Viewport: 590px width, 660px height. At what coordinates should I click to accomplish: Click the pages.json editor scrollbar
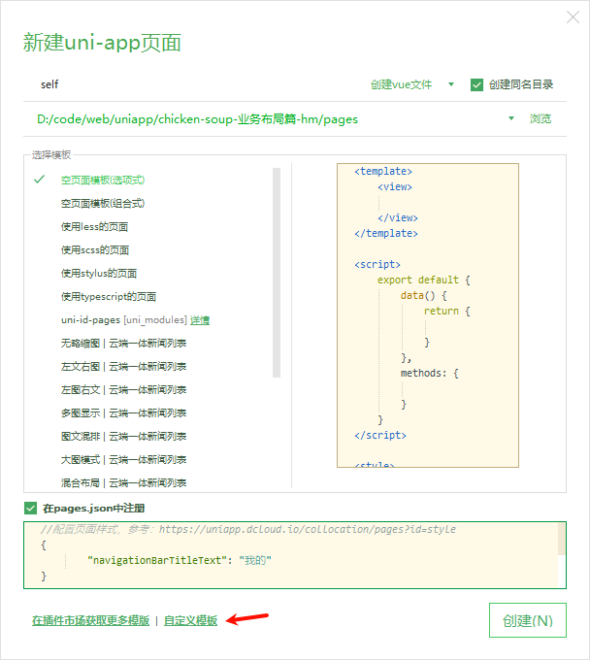click(x=562, y=539)
